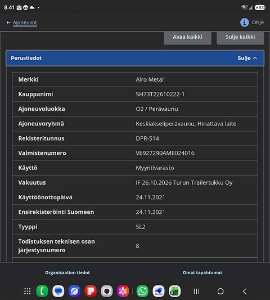
Task: Select the VIN V6927290AME024016
Action: point(165,153)
